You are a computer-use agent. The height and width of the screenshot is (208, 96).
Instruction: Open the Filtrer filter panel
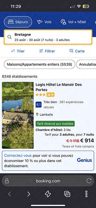click(47, 51)
